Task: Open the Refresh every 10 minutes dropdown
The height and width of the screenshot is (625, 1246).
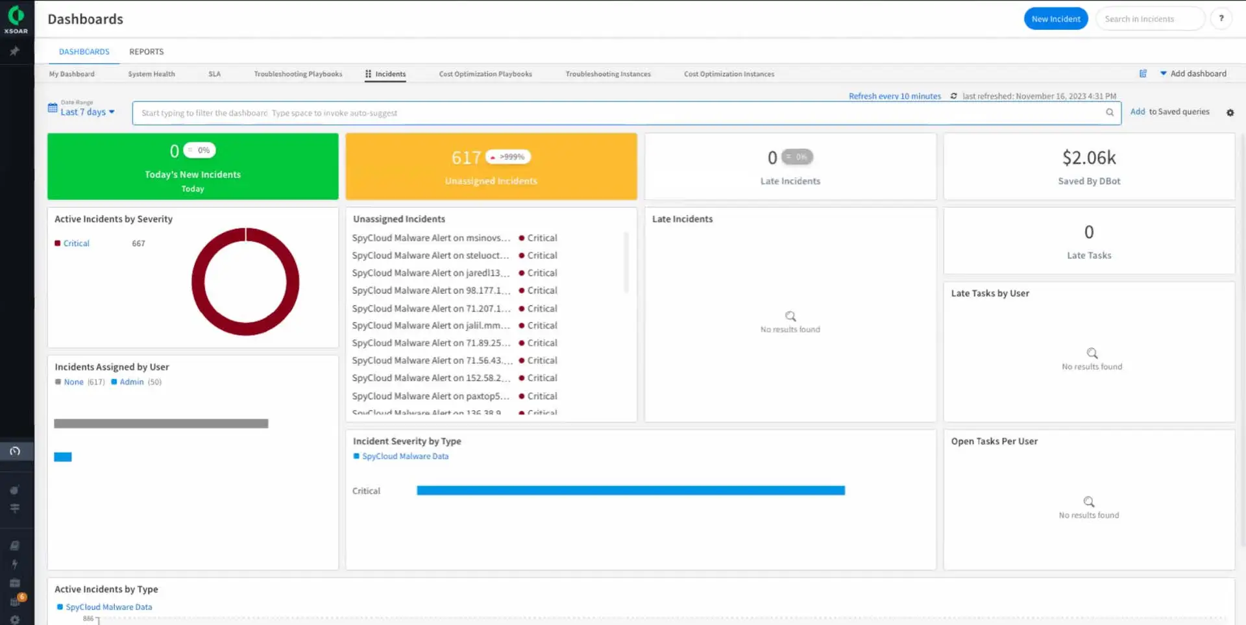Action: coord(895,95)
